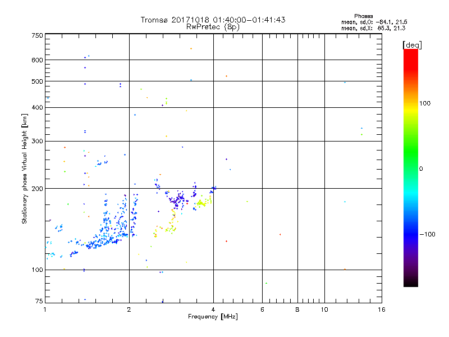Click the y-axis tick label '75'
This screenshot has height=337, width=449.
click(39, 301)
